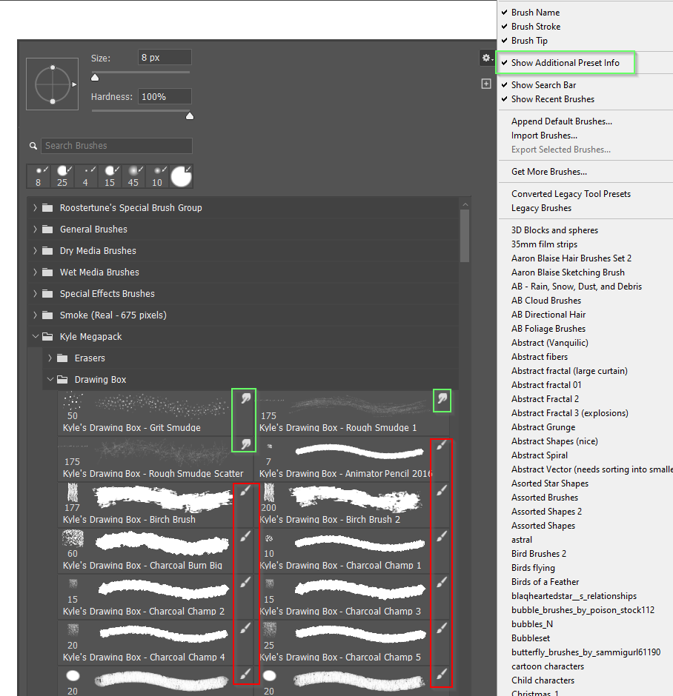Click brush tool icon on Animator Pencil 2016
673x696 pixels.
441,445
